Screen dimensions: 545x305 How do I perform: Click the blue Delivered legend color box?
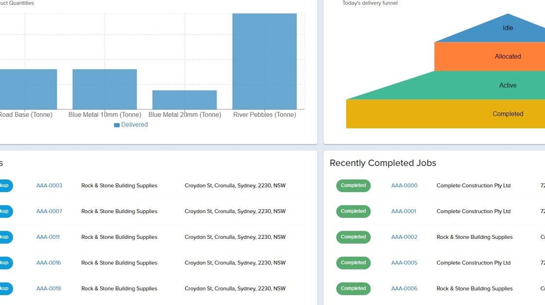click(x=117, y=125)
